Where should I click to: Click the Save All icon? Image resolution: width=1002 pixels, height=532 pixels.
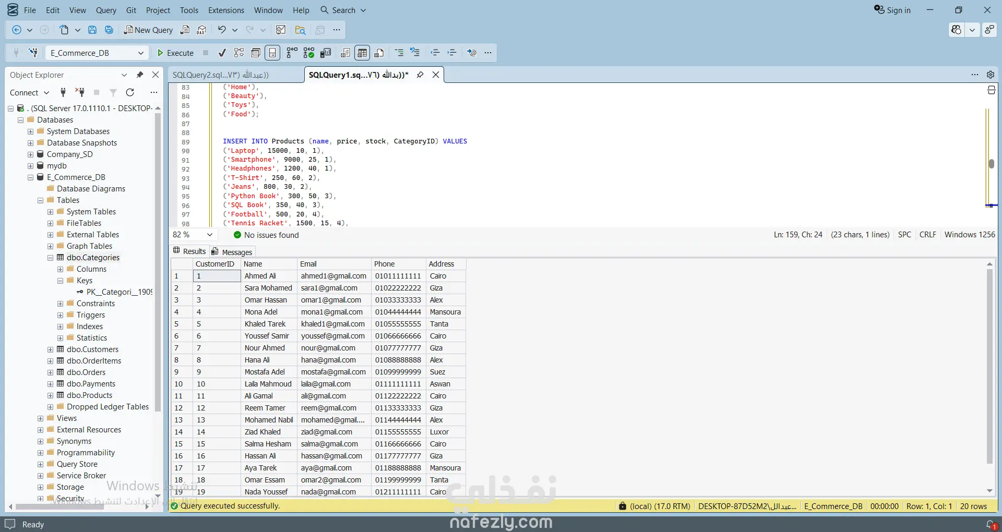(x=109, y=30)
